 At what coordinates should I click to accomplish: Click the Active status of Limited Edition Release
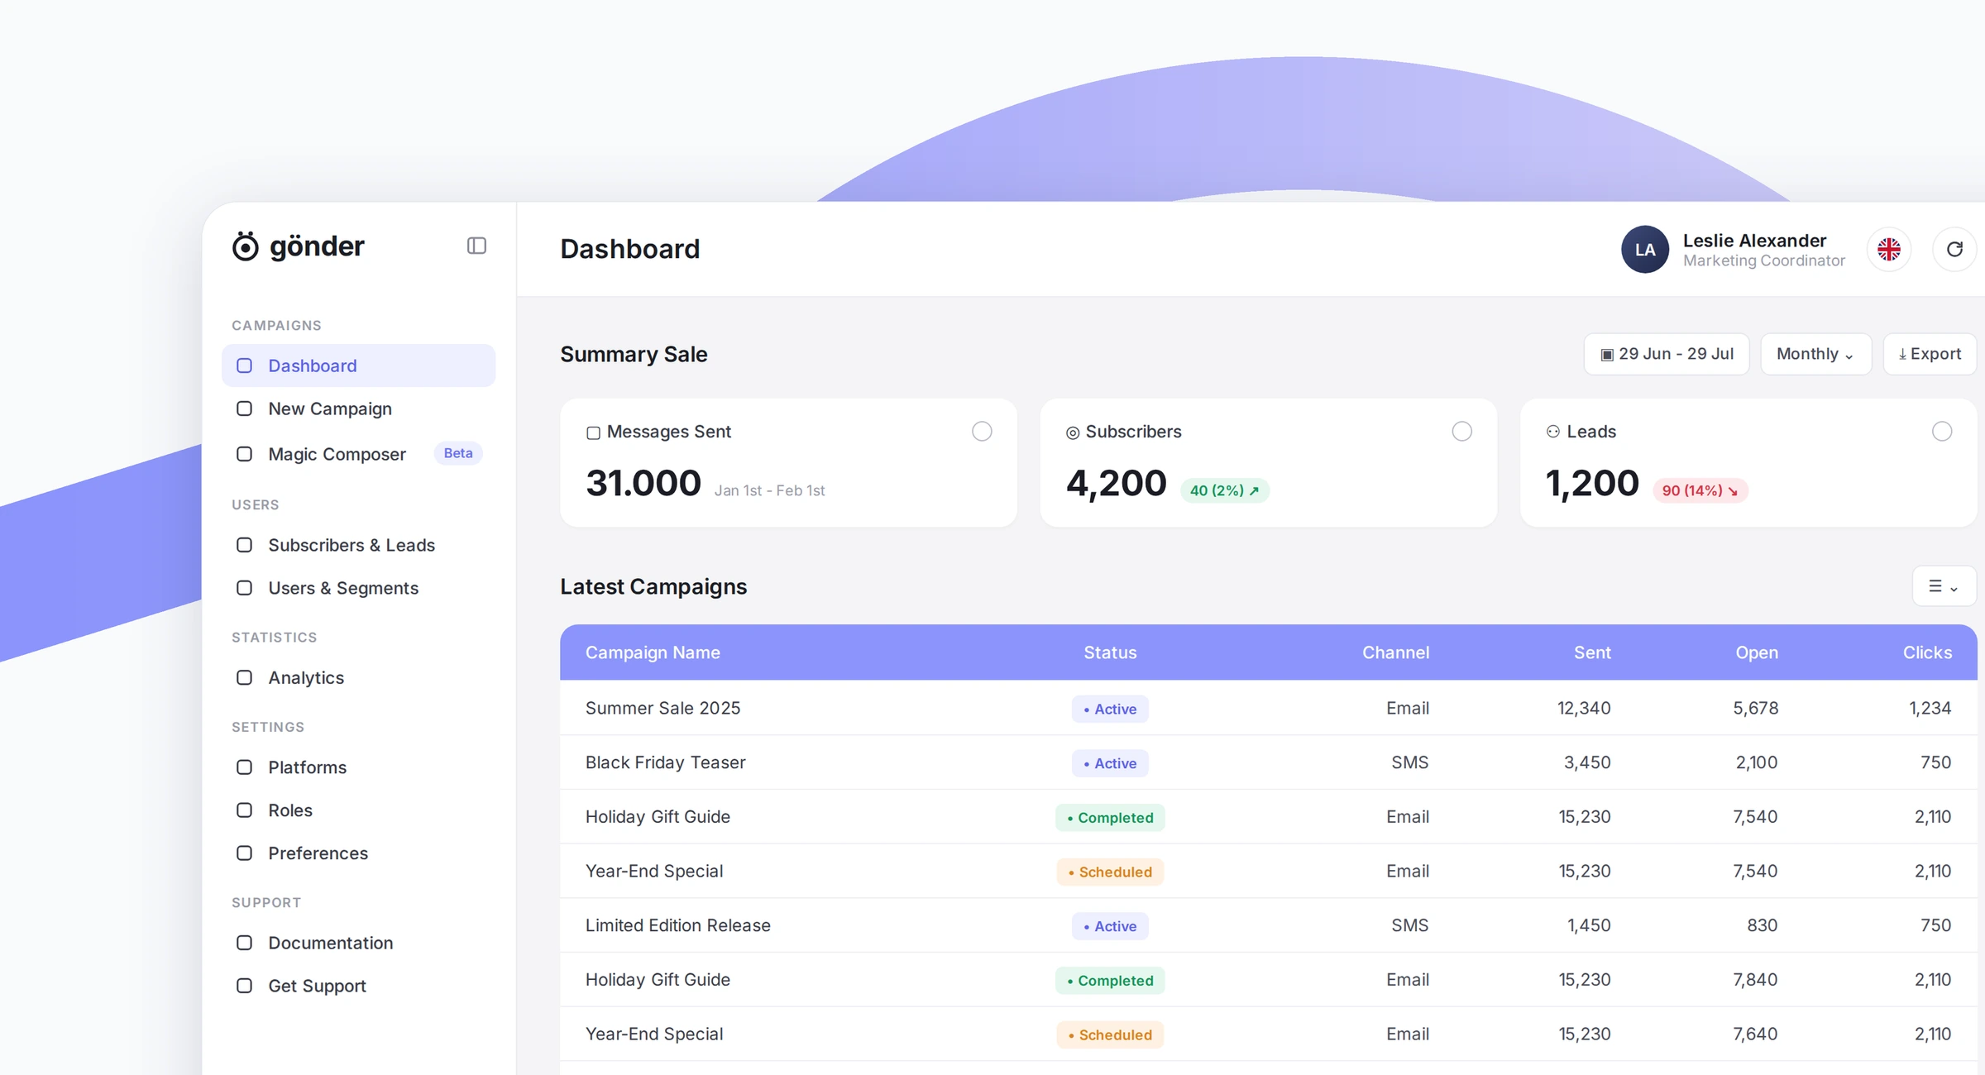tap(1110, 926)
